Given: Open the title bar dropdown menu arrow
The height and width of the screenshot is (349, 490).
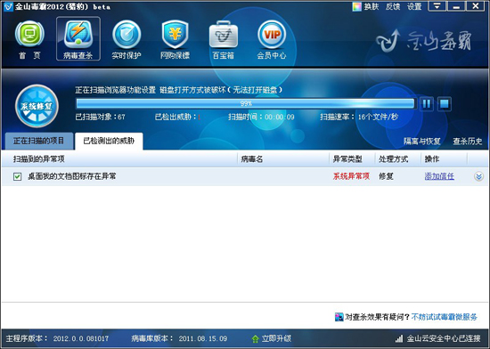Looking at the screenshot, I should coord(437,6).
